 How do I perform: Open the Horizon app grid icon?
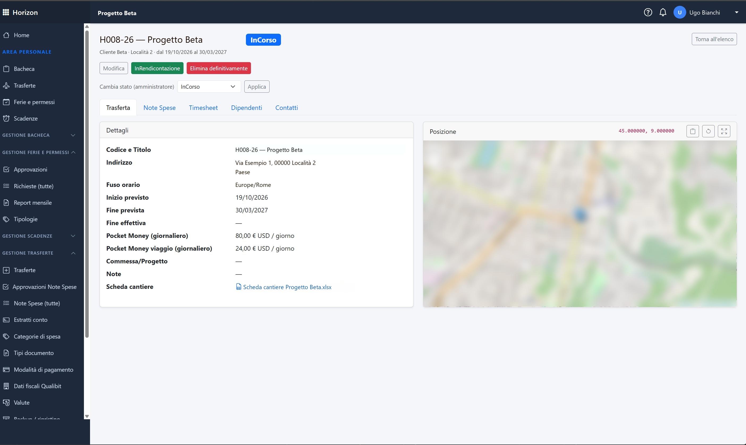[x=6, y=12]
